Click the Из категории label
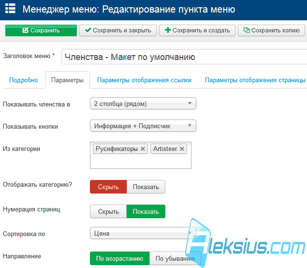Image resolution: width=307 pixels, height=268 pixels. [x=22, y=149]
